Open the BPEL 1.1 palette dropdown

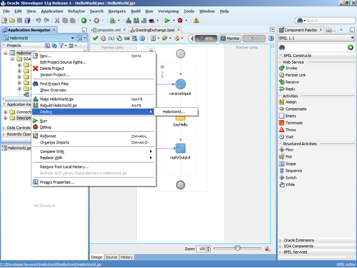352,38
